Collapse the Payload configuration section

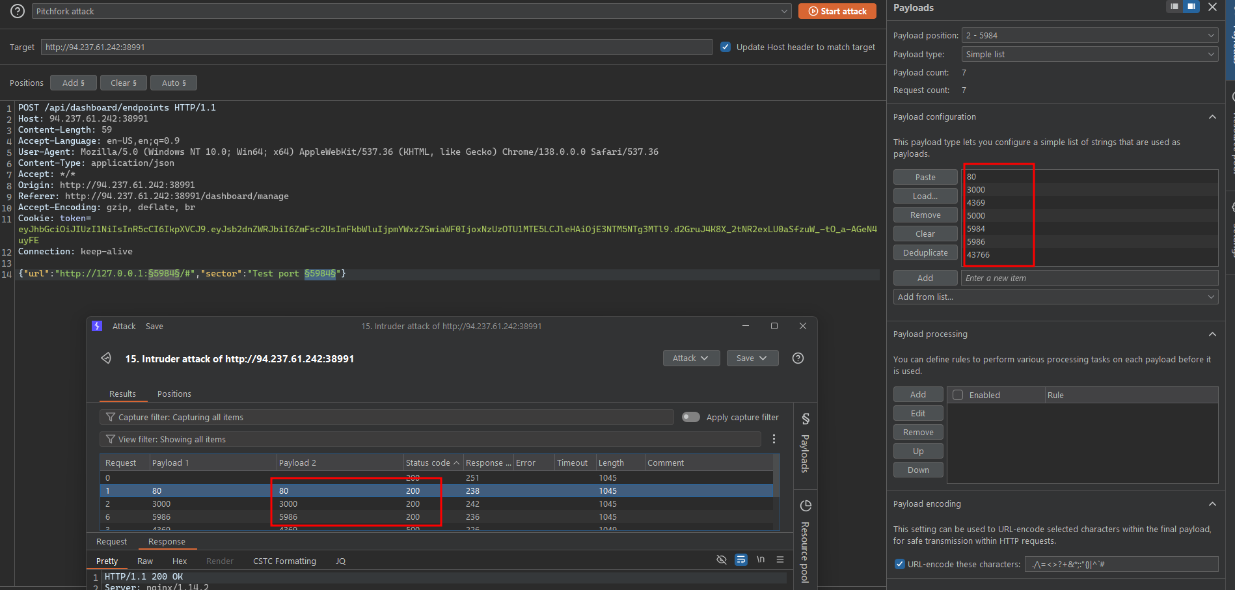tap(1212, 117)
